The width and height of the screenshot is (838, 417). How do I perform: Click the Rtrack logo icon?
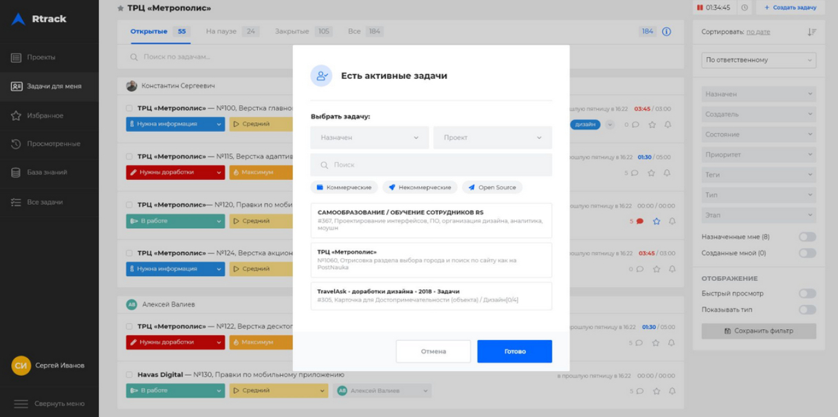click(x=19, y=19)
